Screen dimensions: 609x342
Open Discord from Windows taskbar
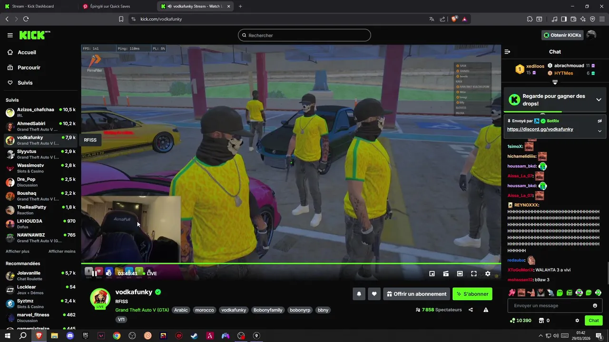coord(70,336)
